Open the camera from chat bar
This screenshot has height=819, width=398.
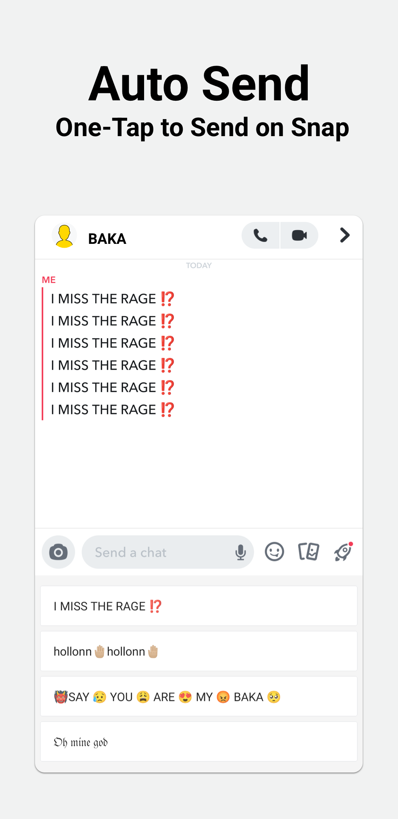58,552
